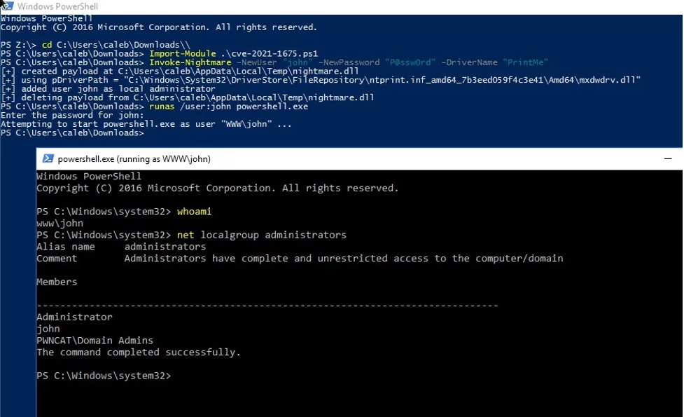Click the 'Invoke-Nightmare' command text
Screen dimensions: 684x417
[190, 62]
